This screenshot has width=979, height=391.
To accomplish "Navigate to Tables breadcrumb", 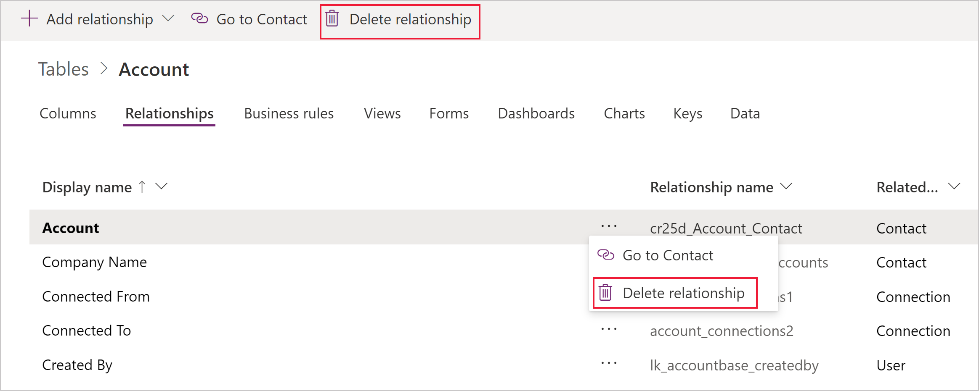I will pos(64,69).
